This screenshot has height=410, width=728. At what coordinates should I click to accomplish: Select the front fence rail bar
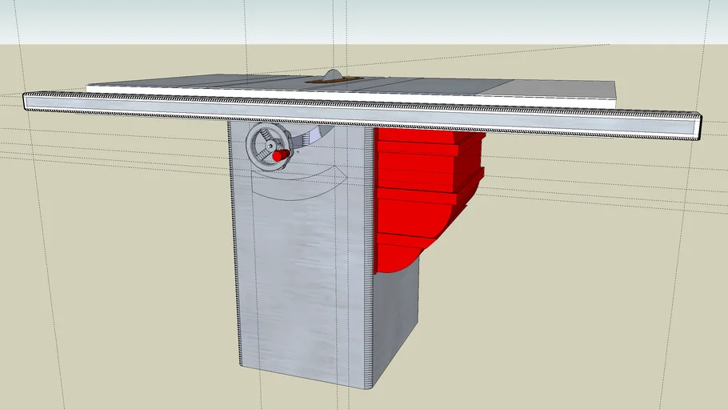pos(360,111)
